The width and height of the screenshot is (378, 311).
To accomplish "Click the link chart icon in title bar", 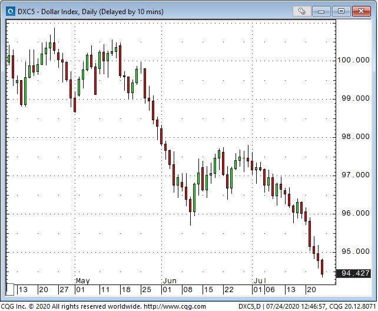I will click(x=302, y=11).
